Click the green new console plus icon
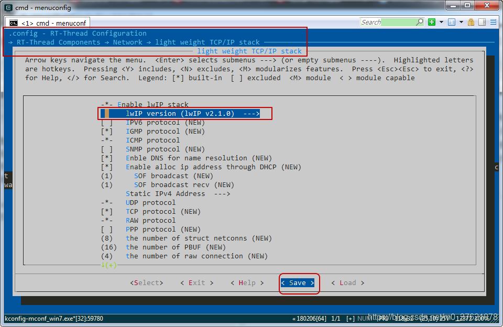The width and height of the screenshot is (503, 327). 432,22
